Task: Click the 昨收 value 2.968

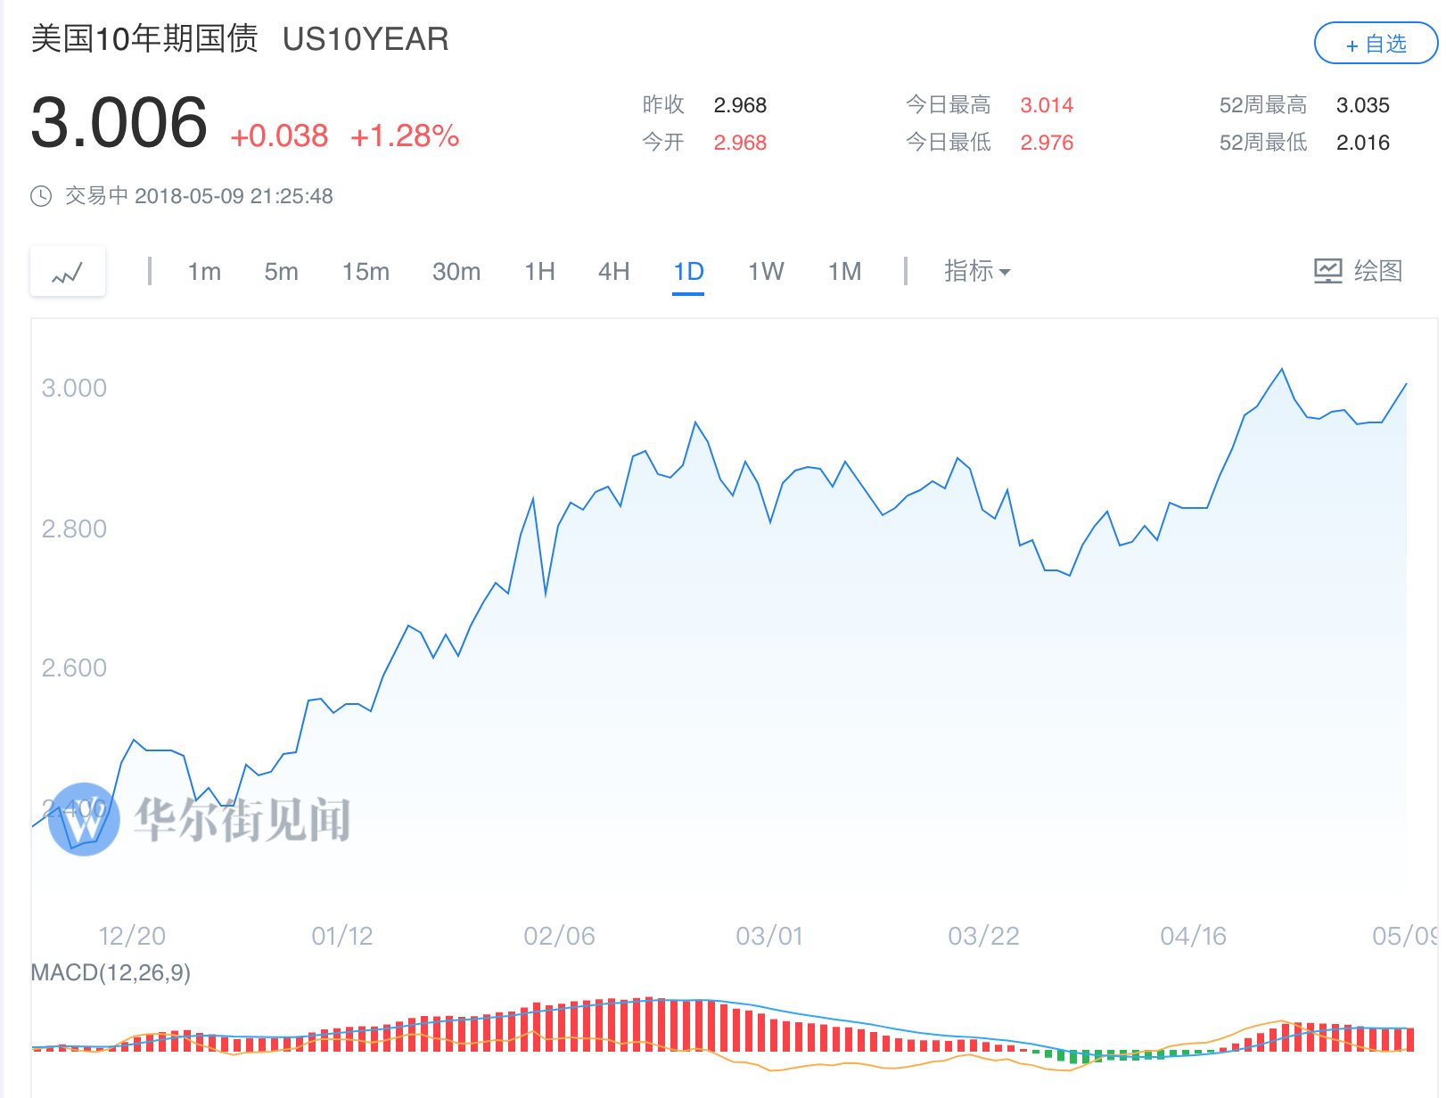Action: click(x=740, y=105)
